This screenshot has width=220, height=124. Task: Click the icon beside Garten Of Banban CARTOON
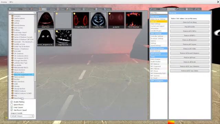pyautogui.click(x=12, y=40)
